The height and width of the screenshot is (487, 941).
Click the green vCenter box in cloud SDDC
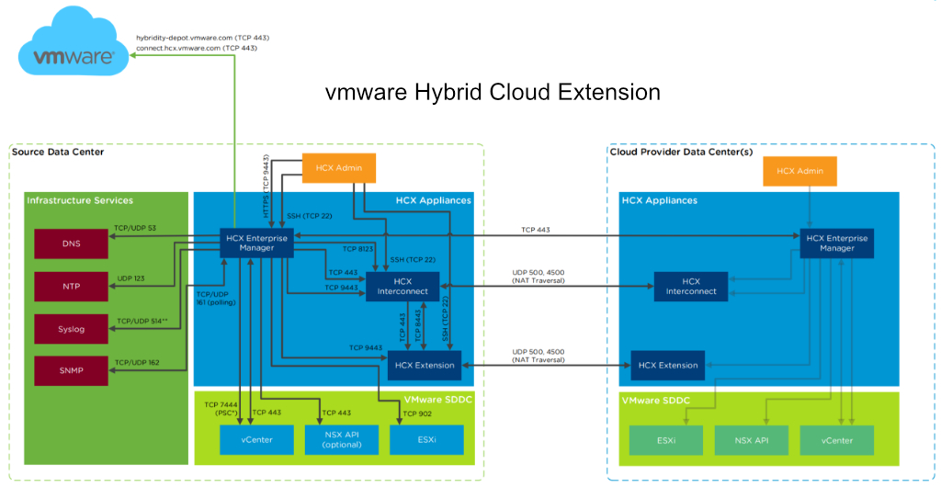[836, 441]
